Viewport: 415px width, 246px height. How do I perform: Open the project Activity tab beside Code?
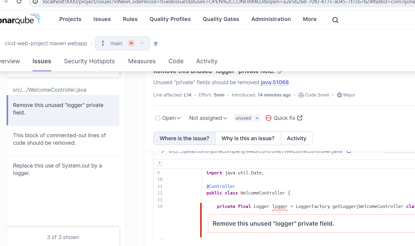207,61
